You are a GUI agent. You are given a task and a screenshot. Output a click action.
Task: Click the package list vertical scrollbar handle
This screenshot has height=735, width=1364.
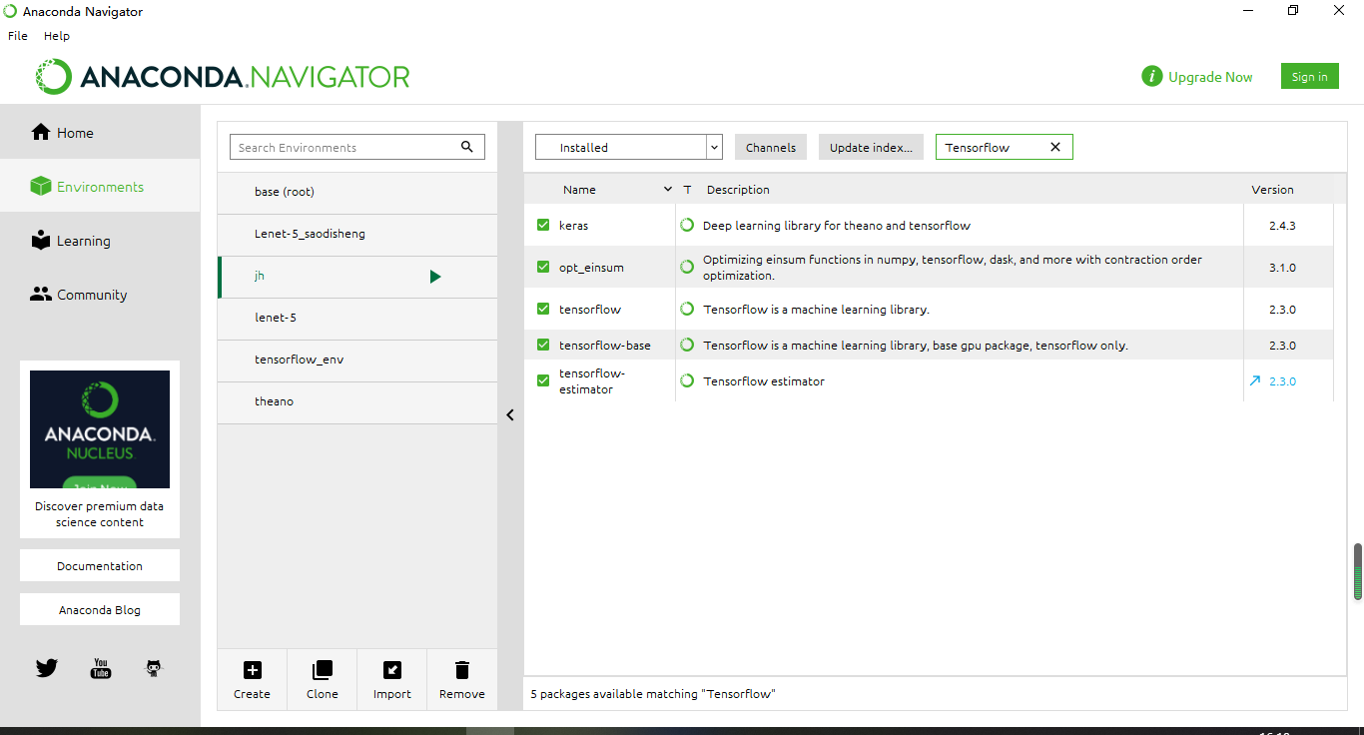(1358, 572)
